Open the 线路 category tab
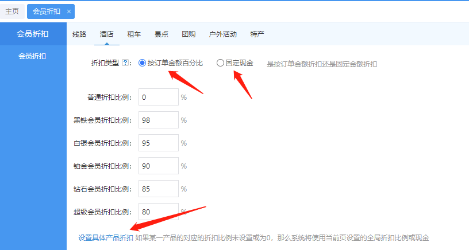Image resolution: width=469 pixels, height=250 pixels. pos(79,34)
